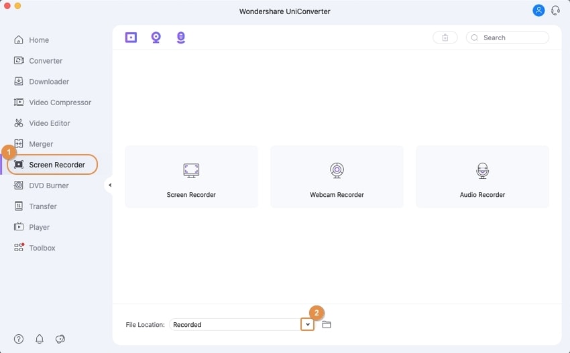Minimize window with the yellow button
570x353 pixels.
coord(17,6)
